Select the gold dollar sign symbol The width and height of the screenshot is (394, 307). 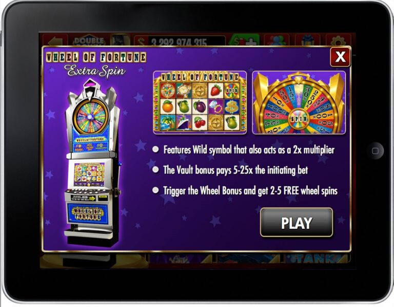click(231, 106)
